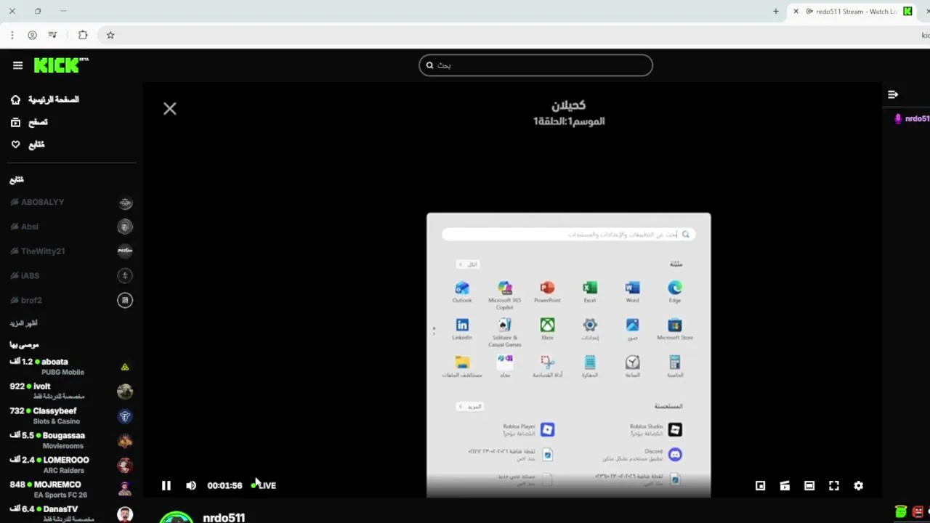Open the browser profile icon
This screenshot has width=930, height=523.
(32, 35)
